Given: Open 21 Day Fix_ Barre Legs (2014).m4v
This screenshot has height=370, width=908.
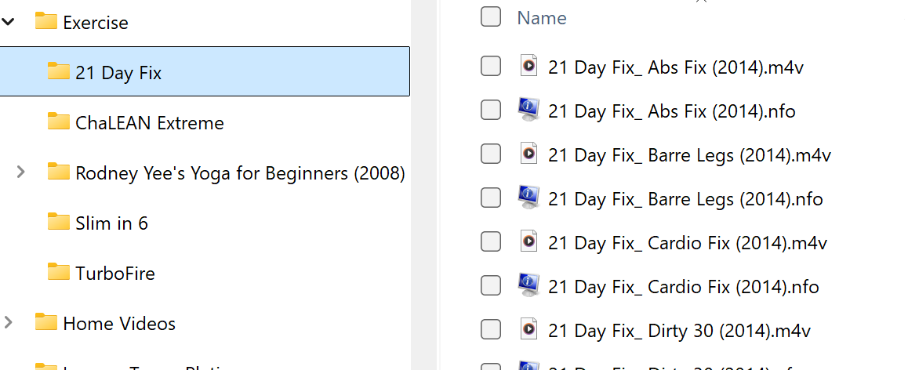Looking at the screenshot, I should (689, 155).
